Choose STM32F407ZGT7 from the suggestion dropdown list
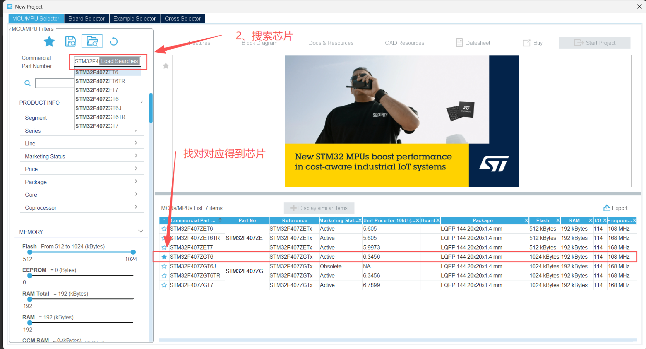Viewport: 646px width, 349px height. coord(108,126)
